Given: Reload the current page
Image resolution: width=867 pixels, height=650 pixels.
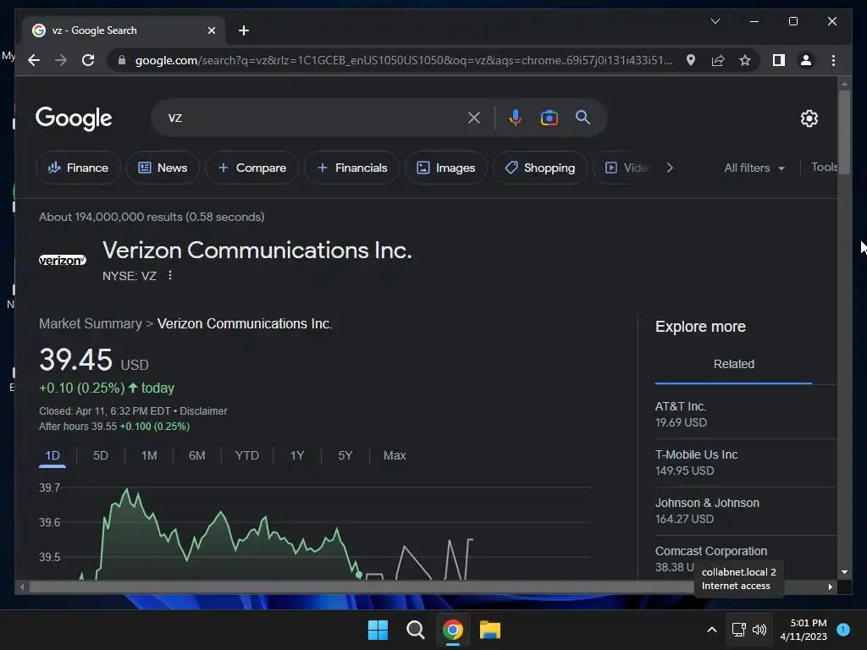Looking at the screenshot, I should [88, 60].
